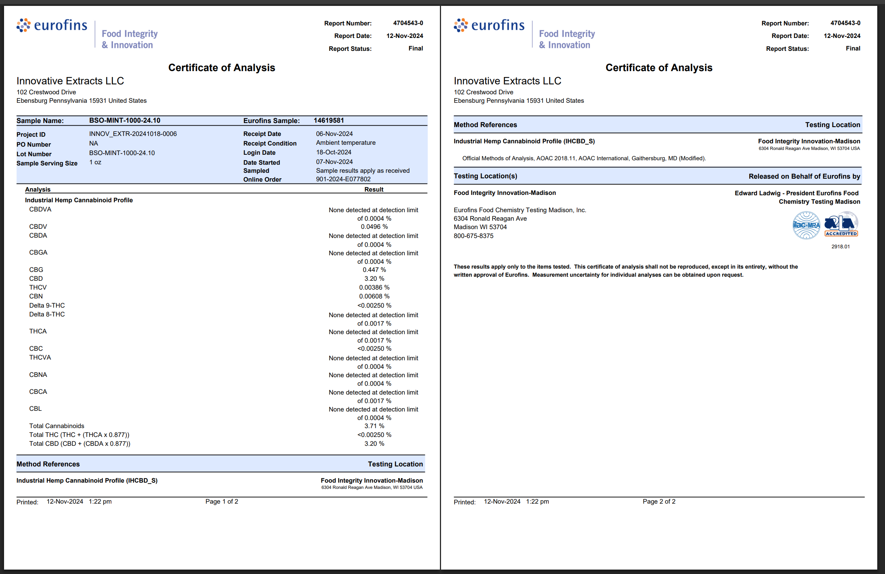Click the Certificate of Analysis heading on page 1

click(222, 68)
